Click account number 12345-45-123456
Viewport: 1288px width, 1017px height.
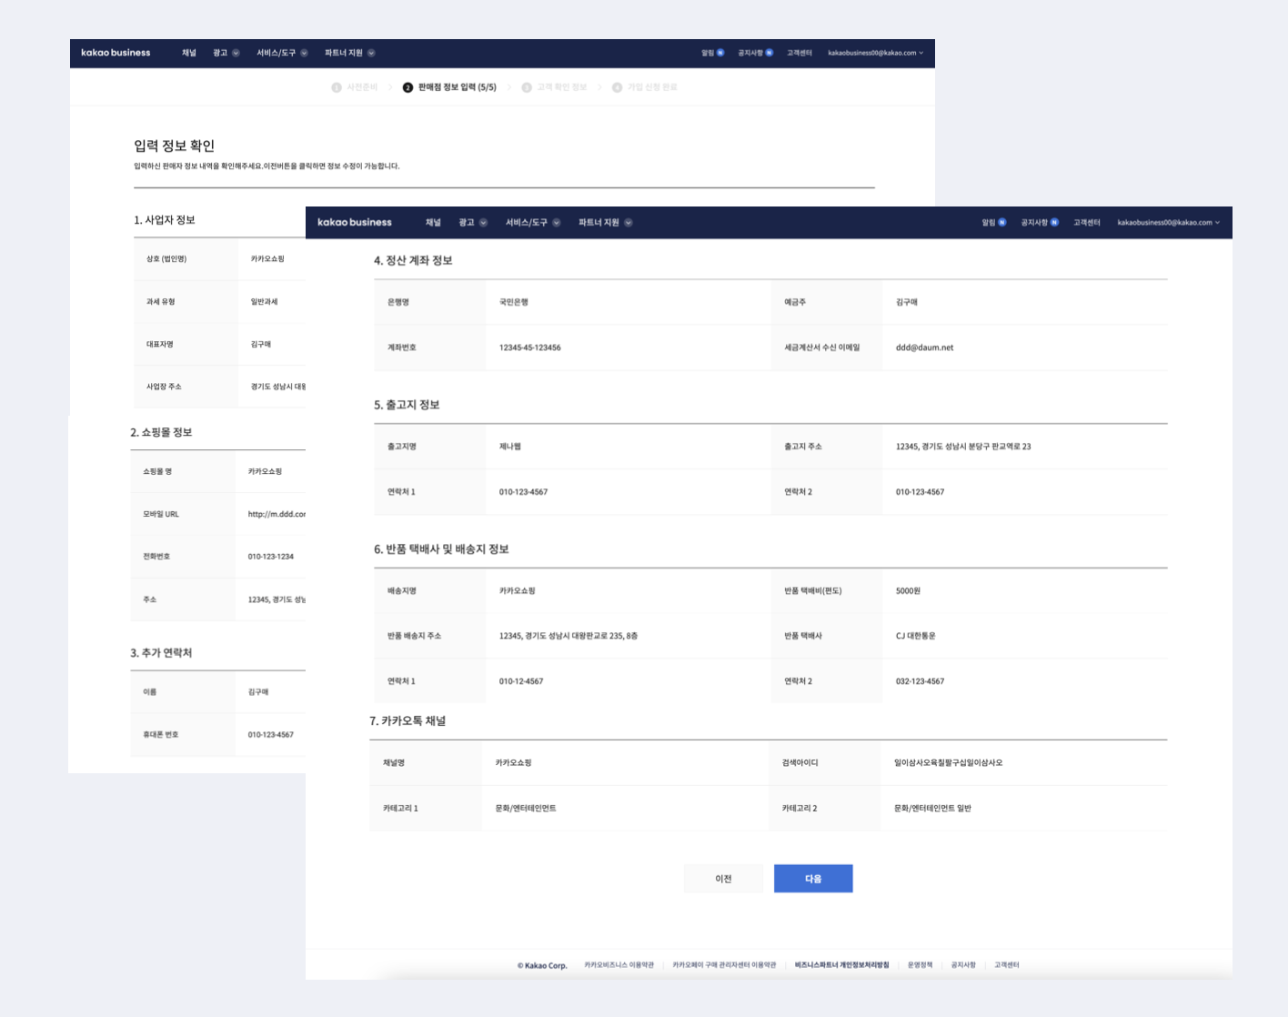point(530,347)
